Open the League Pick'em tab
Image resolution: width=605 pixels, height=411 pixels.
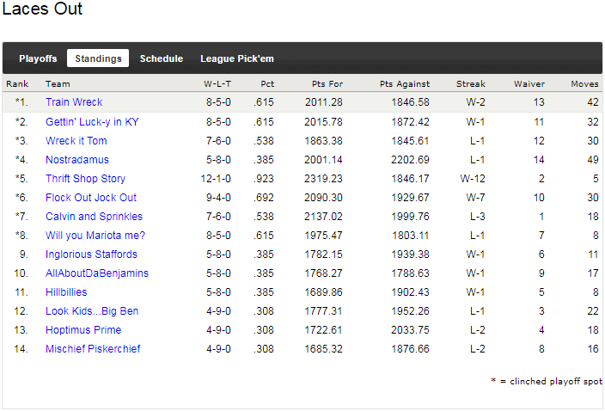point(237,58)
